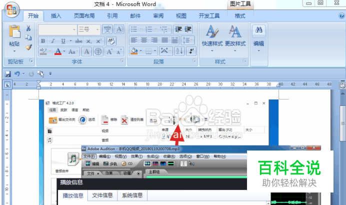Customize Quick Access Toolbar dropdown
346x205 pixels.
pos(50,73)
